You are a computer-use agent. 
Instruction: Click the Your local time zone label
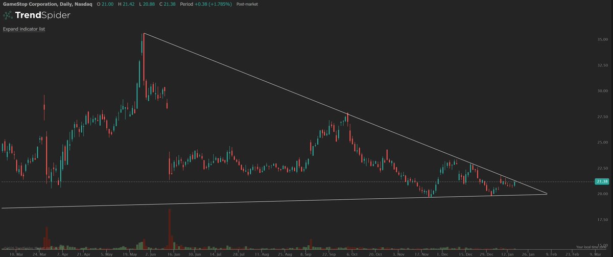pos(591,247)
